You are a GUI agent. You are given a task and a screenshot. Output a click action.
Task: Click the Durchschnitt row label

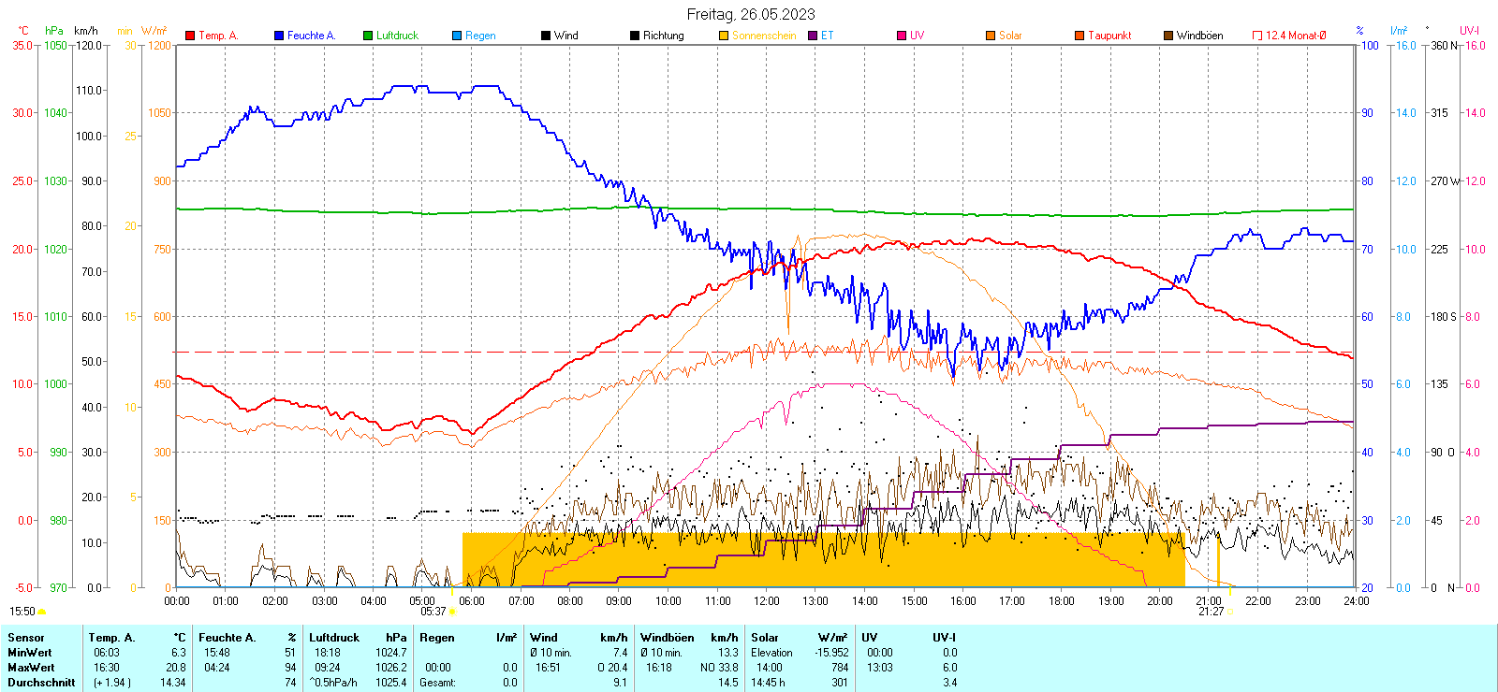(x=41, y=683)
